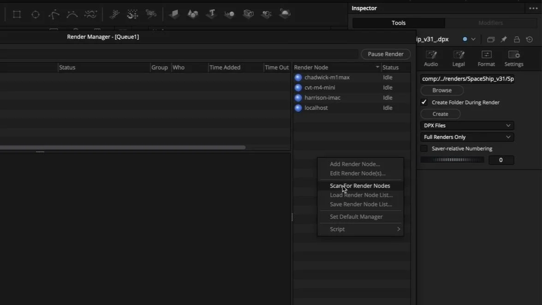The image size is (542, 305).
Task: Open the Settings tab of the Saver node
Action: point(513,58)
